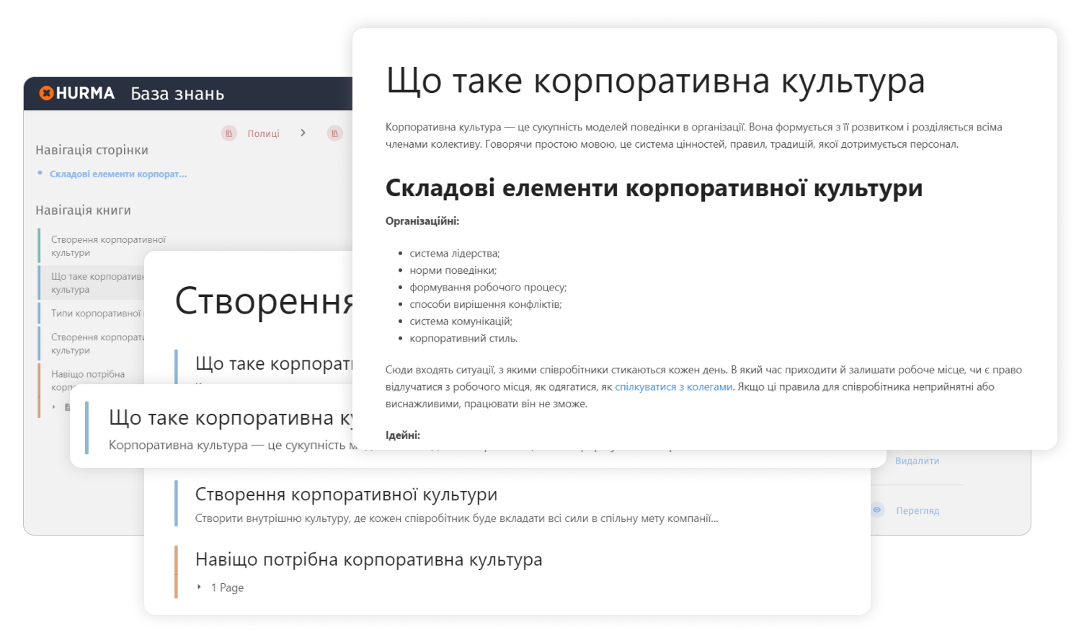Expand the '1 Page' chapter contents
Screen dimensions: 1084x643
200,587
